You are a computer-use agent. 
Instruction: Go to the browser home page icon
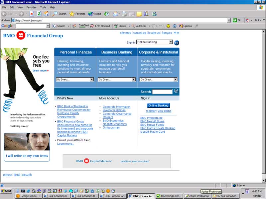pyautogui.click(x=47, y=14)
